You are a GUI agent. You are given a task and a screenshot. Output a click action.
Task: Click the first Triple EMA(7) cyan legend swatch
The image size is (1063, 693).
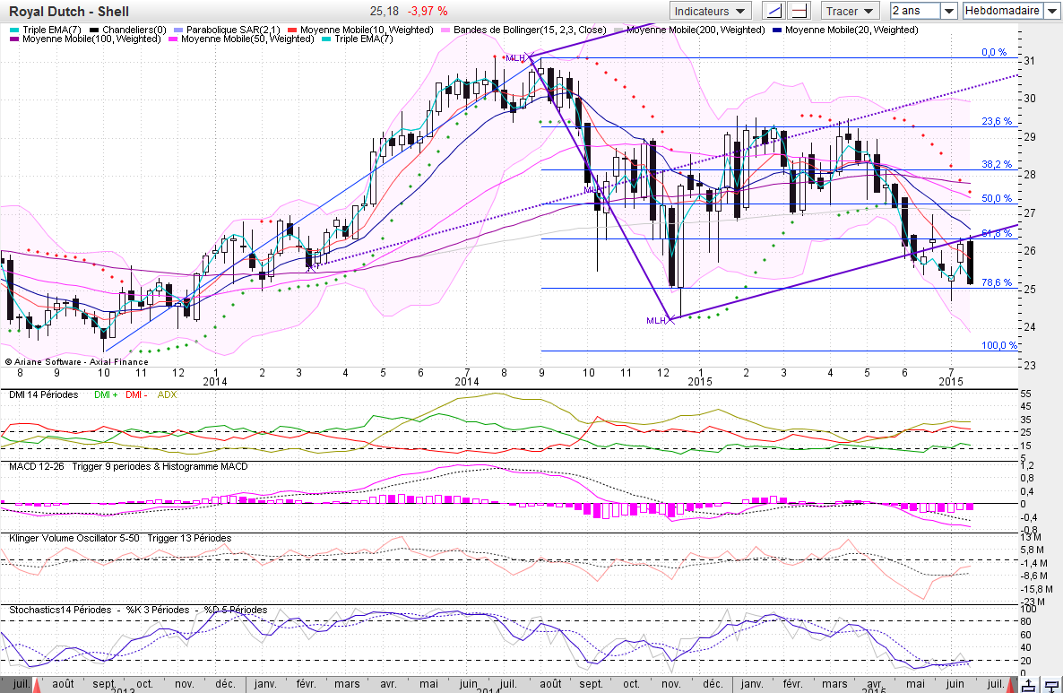click(14, 30)
